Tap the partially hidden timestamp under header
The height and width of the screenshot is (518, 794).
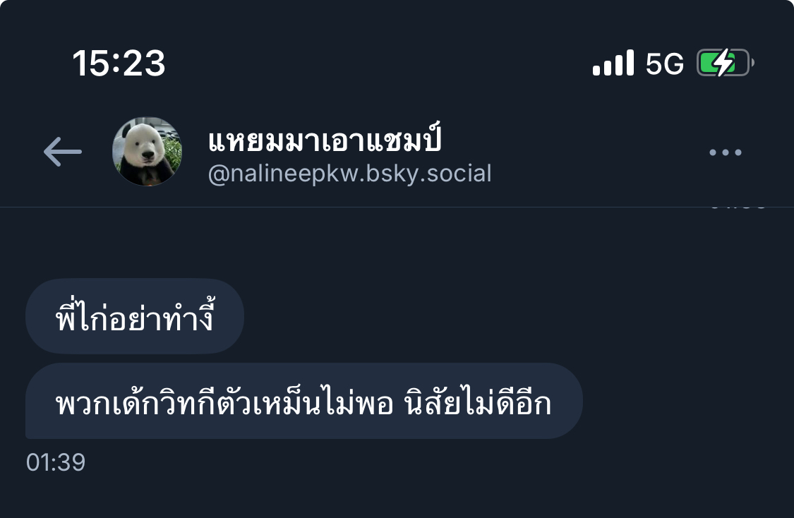click(x=738, y=207)
